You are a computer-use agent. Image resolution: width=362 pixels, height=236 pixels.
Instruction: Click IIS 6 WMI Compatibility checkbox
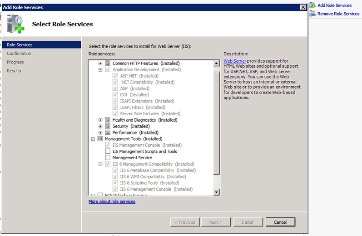point(115,176)
